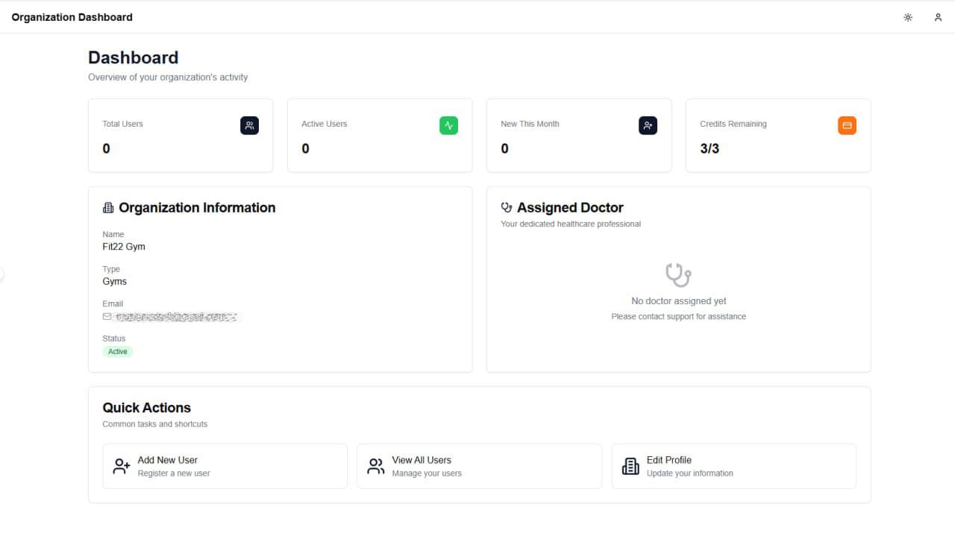This screenshot has width=955, height=542.
Task: Click the Active status badge
Action: pos(117,351)
